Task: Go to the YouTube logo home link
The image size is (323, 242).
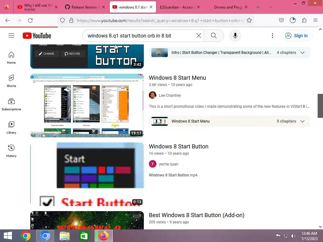Action: 37,36
